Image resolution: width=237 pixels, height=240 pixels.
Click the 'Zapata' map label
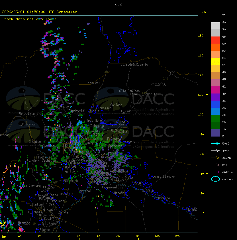(x=63, y=212)
